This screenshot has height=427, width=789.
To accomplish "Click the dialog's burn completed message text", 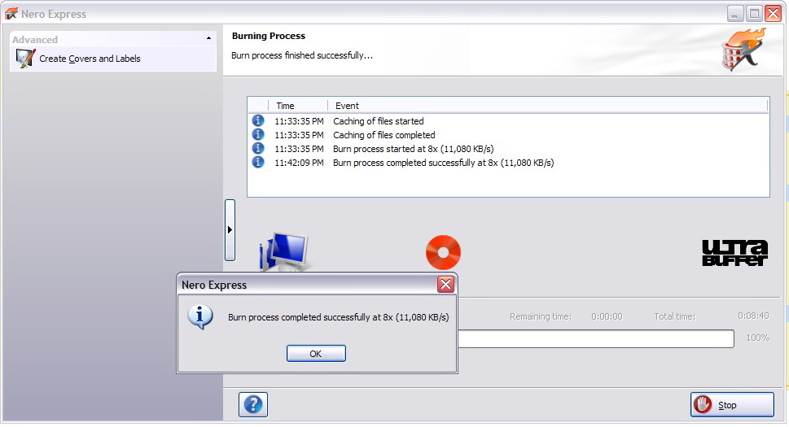I will tap(338, 317).
